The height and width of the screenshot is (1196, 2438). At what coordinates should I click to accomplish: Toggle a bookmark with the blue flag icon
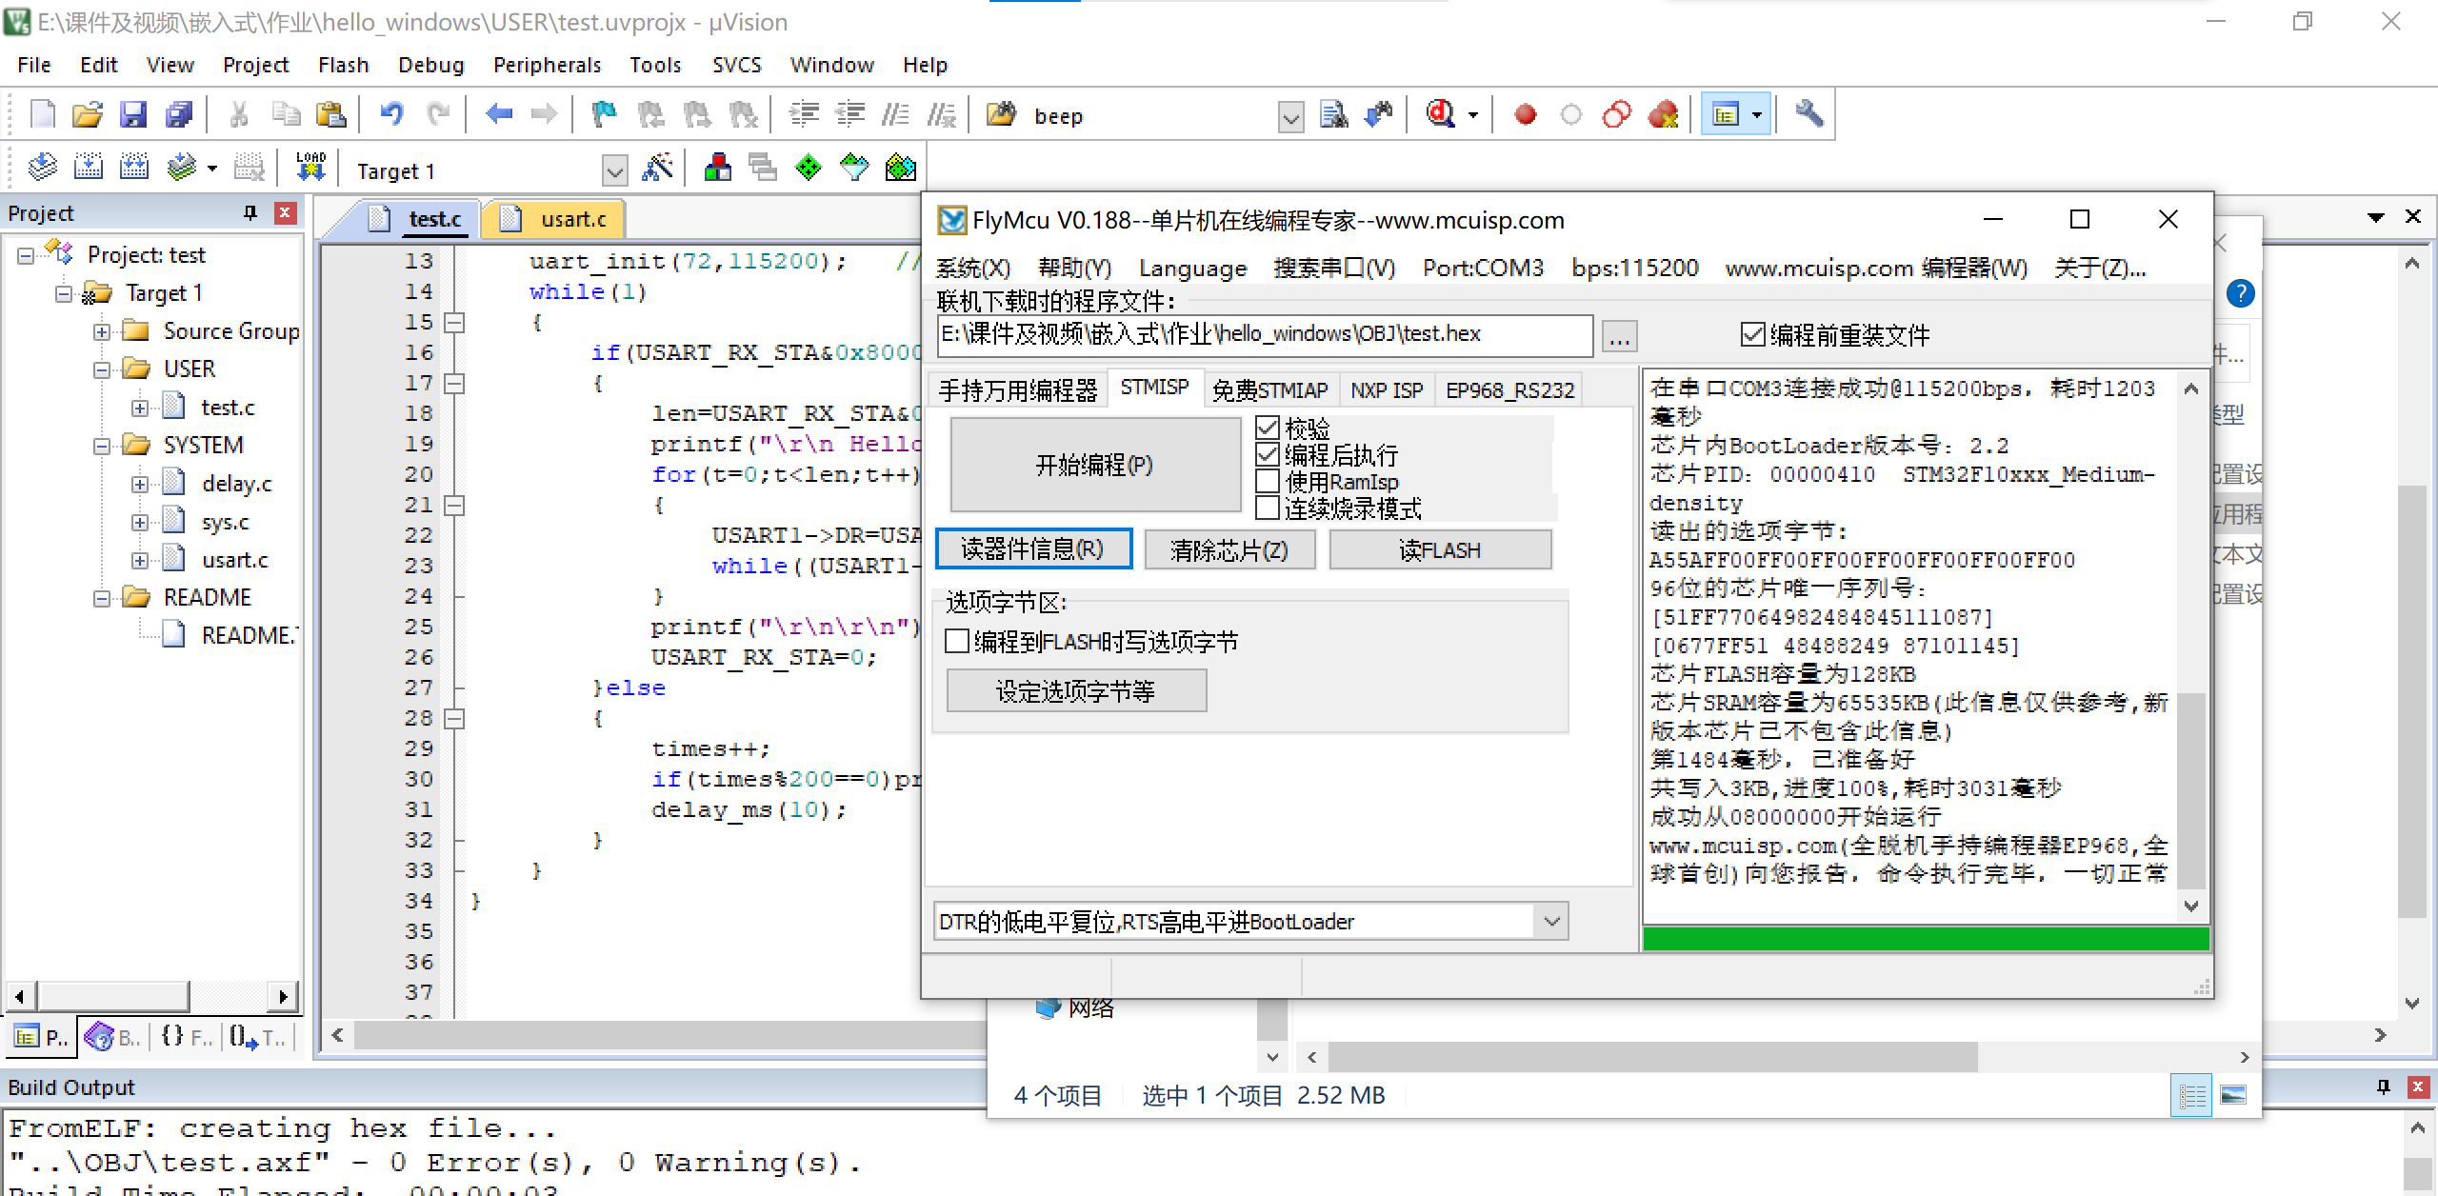(604, 114)
